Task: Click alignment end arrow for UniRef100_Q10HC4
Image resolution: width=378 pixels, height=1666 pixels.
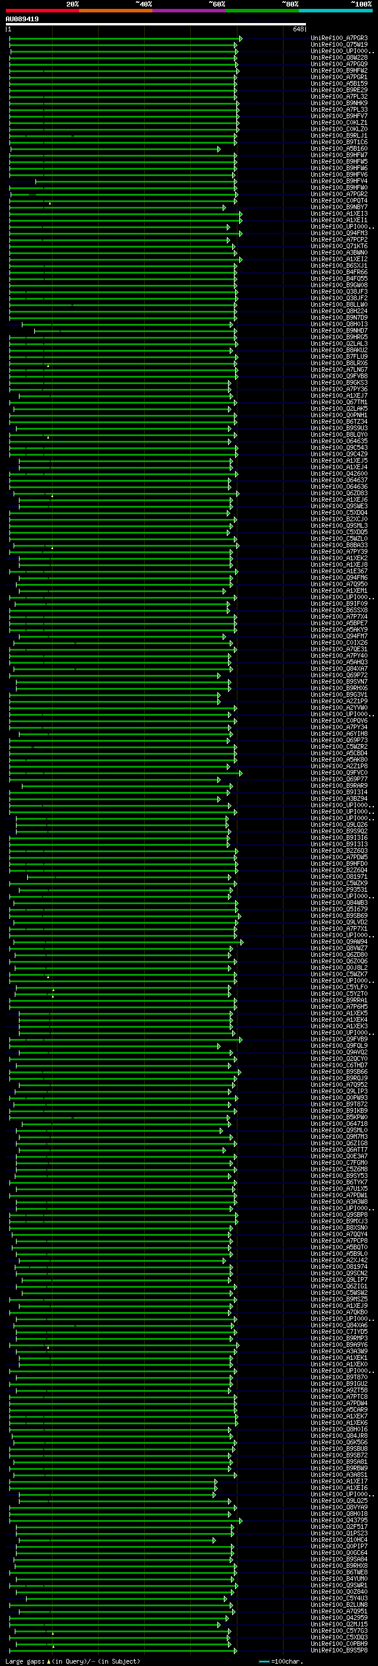Action: [214, 1540]
